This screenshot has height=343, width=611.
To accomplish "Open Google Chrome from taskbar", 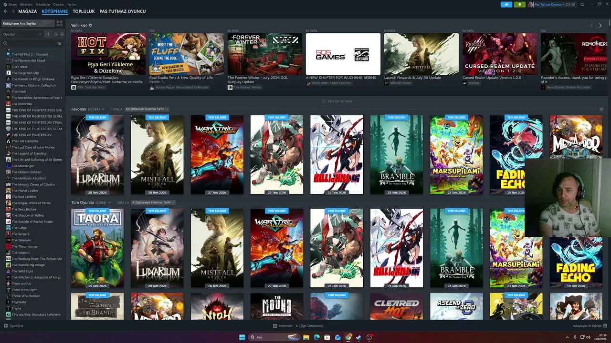I will pos(348,337).
